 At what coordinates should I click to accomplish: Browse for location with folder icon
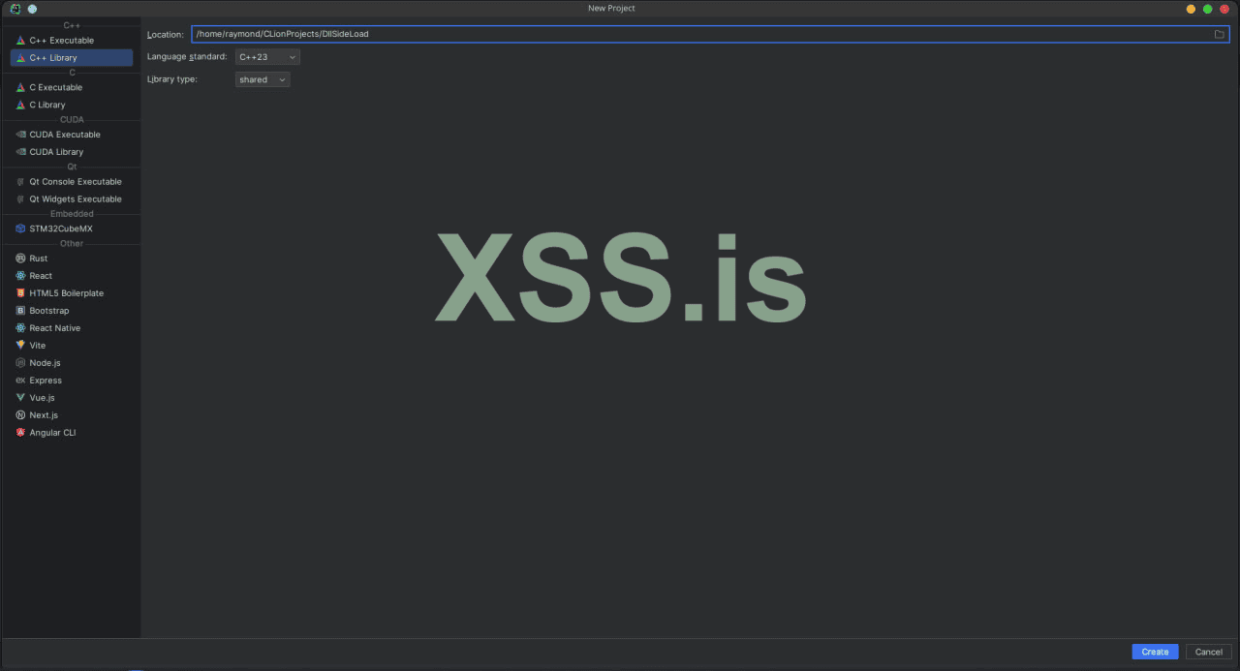pyautogui.click(x=1220, y=34)
